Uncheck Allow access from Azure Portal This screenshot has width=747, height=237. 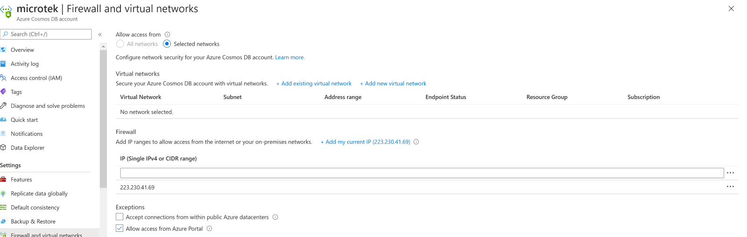120,229
